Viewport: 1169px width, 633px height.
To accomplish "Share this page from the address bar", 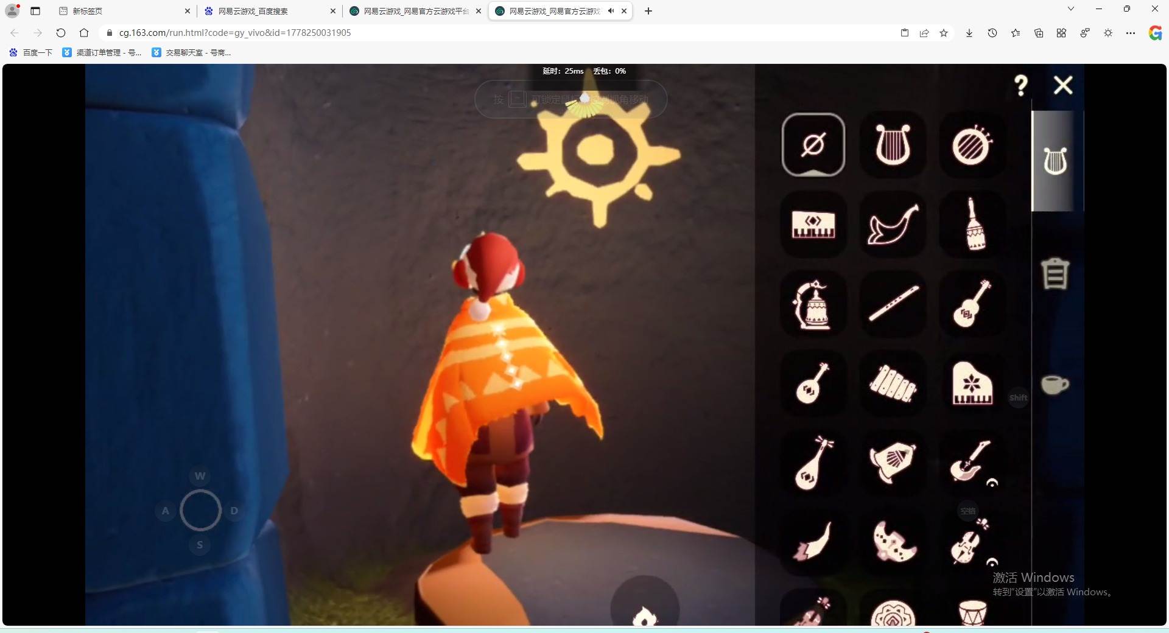I will pos(924,33).
